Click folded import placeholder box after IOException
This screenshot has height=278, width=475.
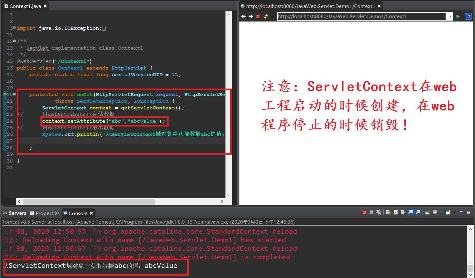click(104, 28)
